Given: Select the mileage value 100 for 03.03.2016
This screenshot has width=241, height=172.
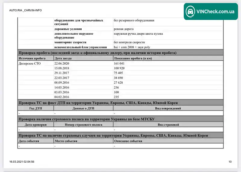Looking at the screenshot, I should tap(116, 92).
